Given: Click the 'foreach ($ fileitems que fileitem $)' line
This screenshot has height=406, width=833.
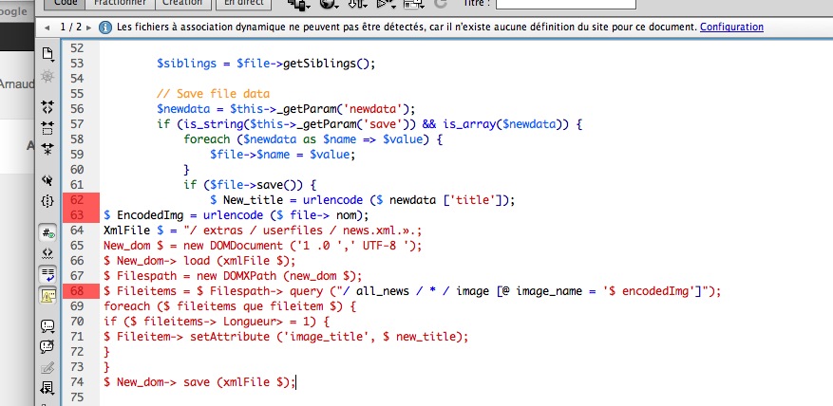Looking at the screenshot, I should pyautogui.click(x=230, y=306).
